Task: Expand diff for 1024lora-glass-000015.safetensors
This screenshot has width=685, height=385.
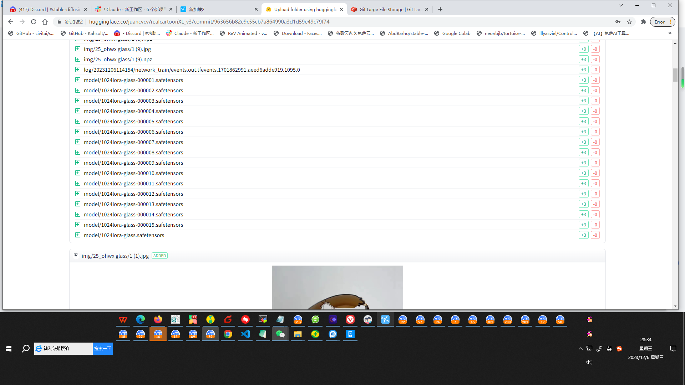Action: 78,225
